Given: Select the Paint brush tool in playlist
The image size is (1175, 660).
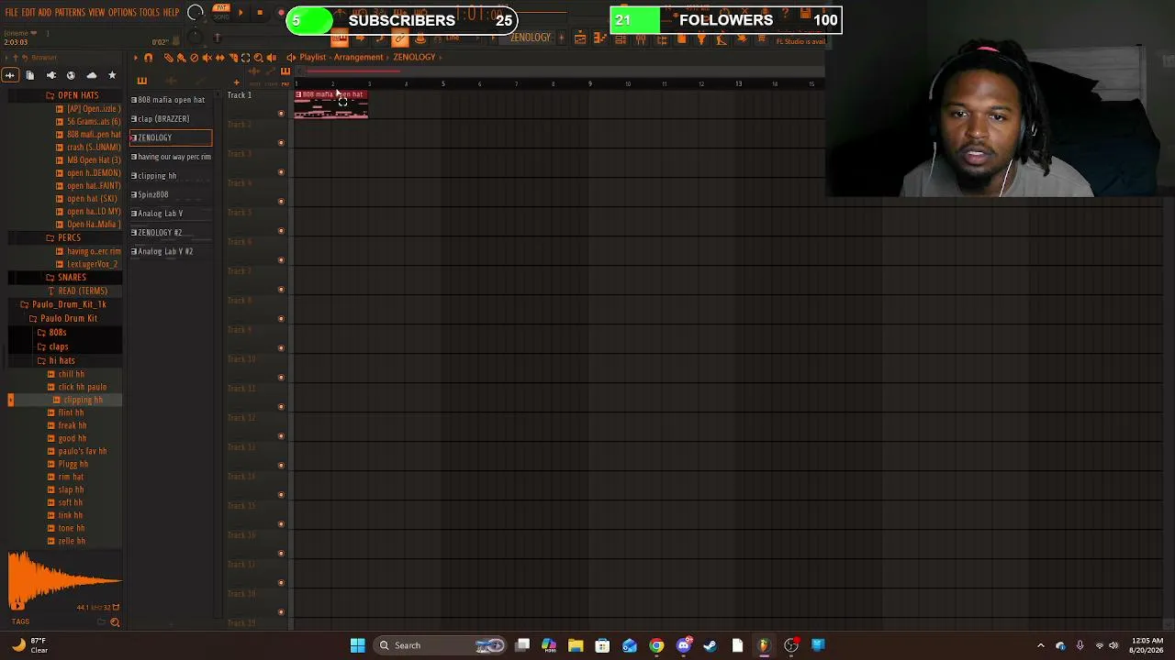Looking at the screenshot, I should pos(181,58).
